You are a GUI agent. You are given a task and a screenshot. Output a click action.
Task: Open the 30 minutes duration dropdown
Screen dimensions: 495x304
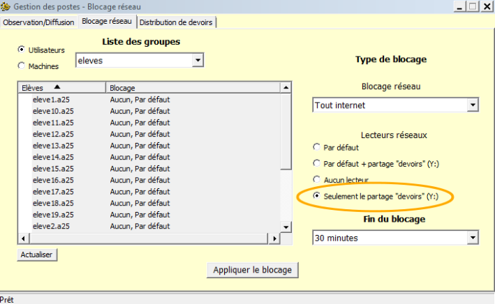473,238
